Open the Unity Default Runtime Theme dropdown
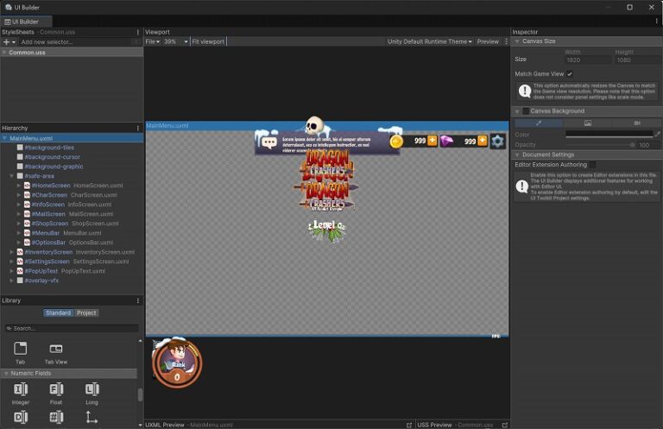 coord(429,41)
